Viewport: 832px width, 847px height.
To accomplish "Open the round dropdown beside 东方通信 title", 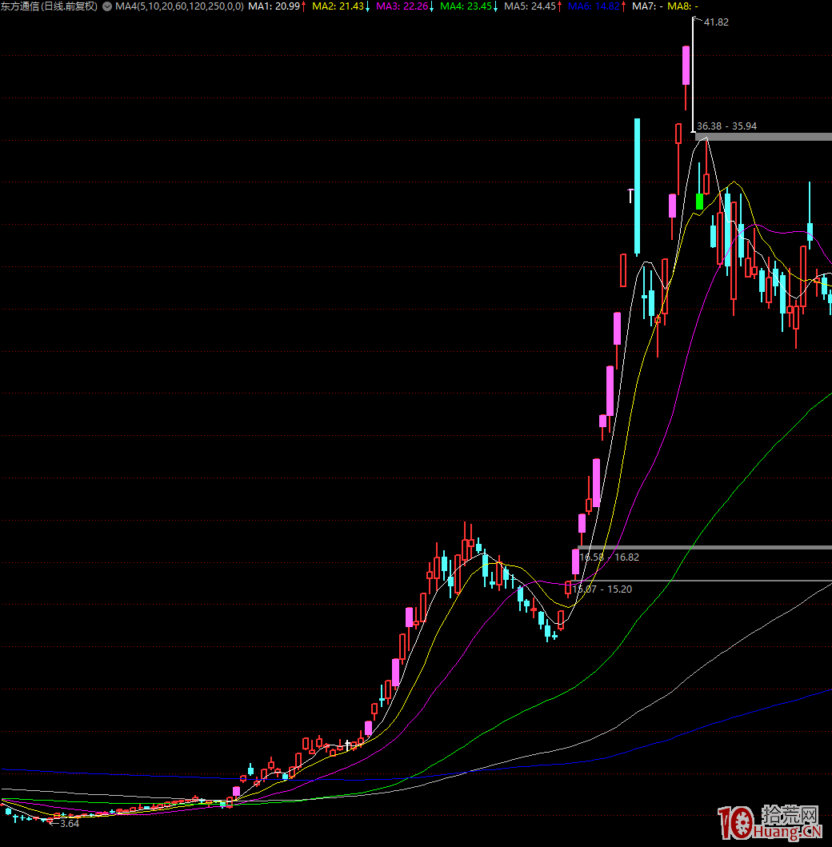I will point(107,6).
